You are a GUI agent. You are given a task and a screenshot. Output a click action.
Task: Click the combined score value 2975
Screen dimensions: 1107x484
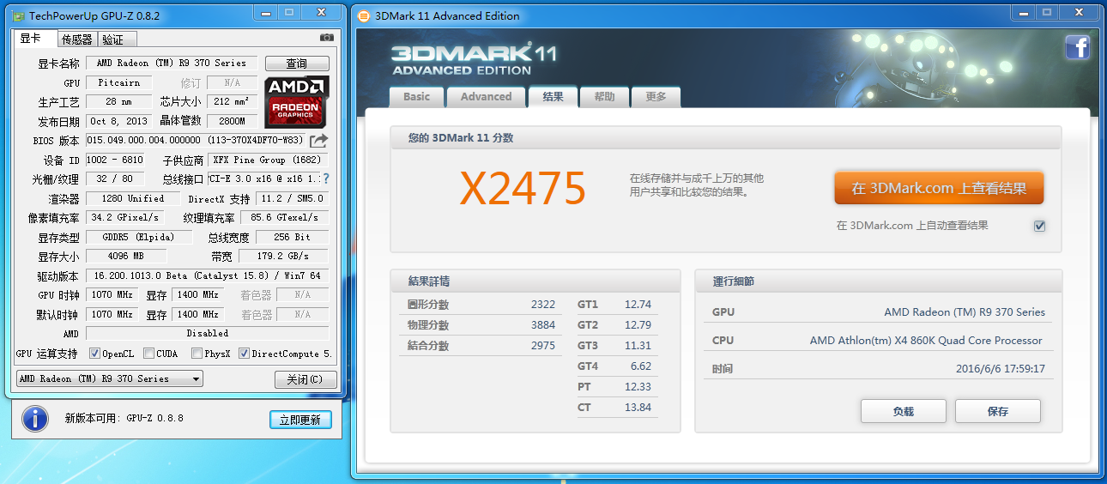tap(543, 346)
